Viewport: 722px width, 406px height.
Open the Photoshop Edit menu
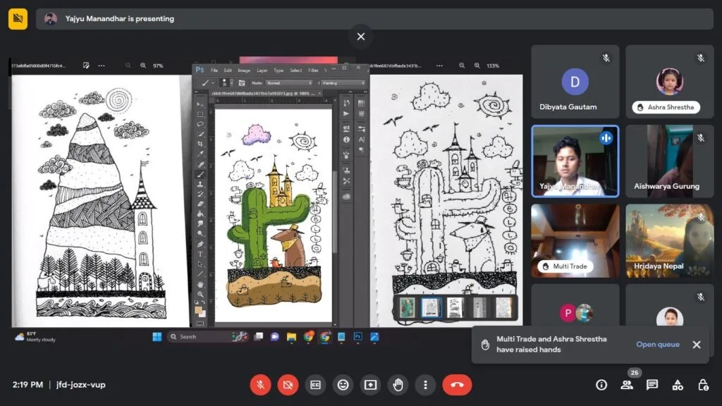click(x=228, y=70)
